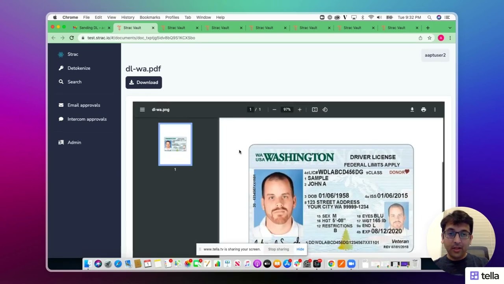
Task: Open PDF viewer more actions menu
Action: [435, 110]
